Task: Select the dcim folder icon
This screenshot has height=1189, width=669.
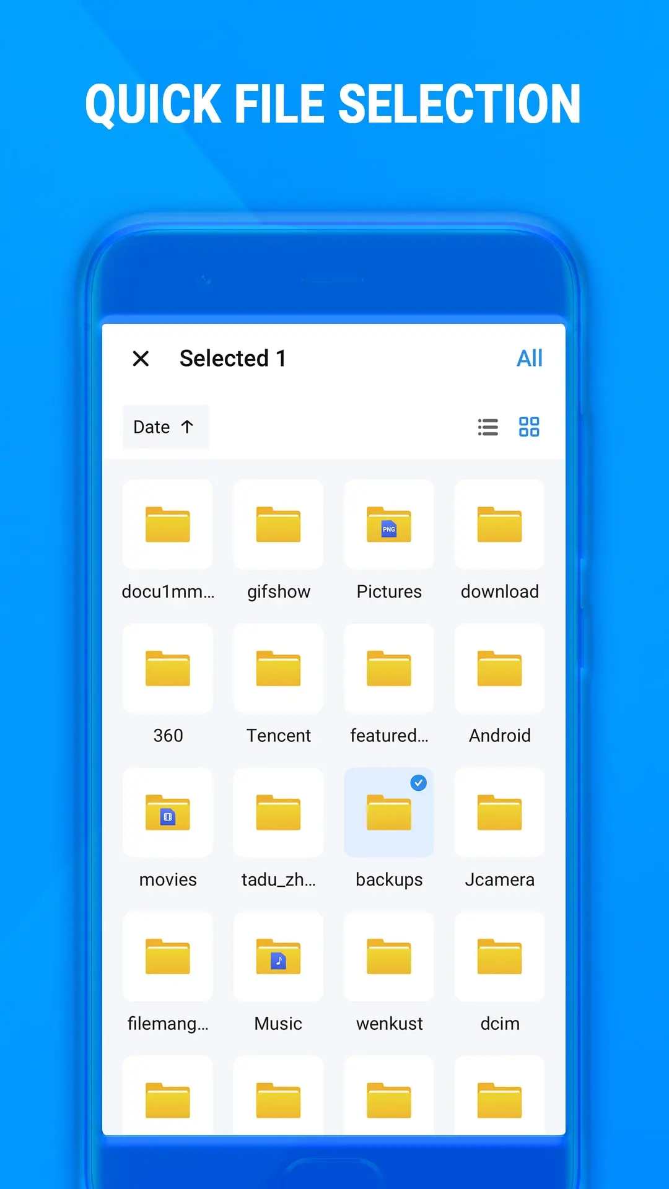Action: [499, 957]
